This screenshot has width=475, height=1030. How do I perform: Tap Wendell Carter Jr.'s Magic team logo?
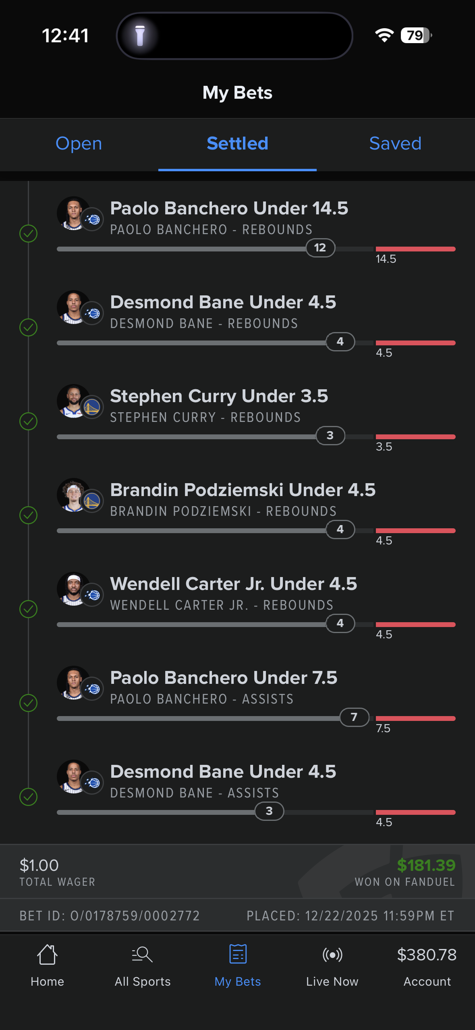tap(92, 595)
